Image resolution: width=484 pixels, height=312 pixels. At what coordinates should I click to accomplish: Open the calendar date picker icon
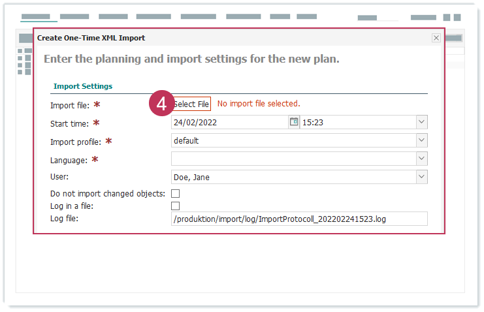click(294, 122)
